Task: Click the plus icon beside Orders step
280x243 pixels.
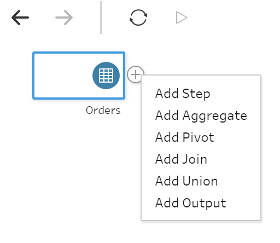Action: 135,74
